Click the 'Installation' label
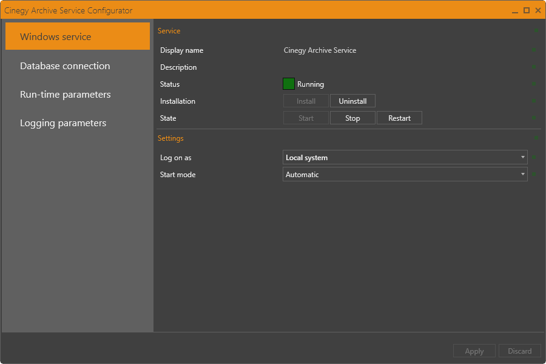The height and width of the screenshot is (364, 546). (178, 101)
